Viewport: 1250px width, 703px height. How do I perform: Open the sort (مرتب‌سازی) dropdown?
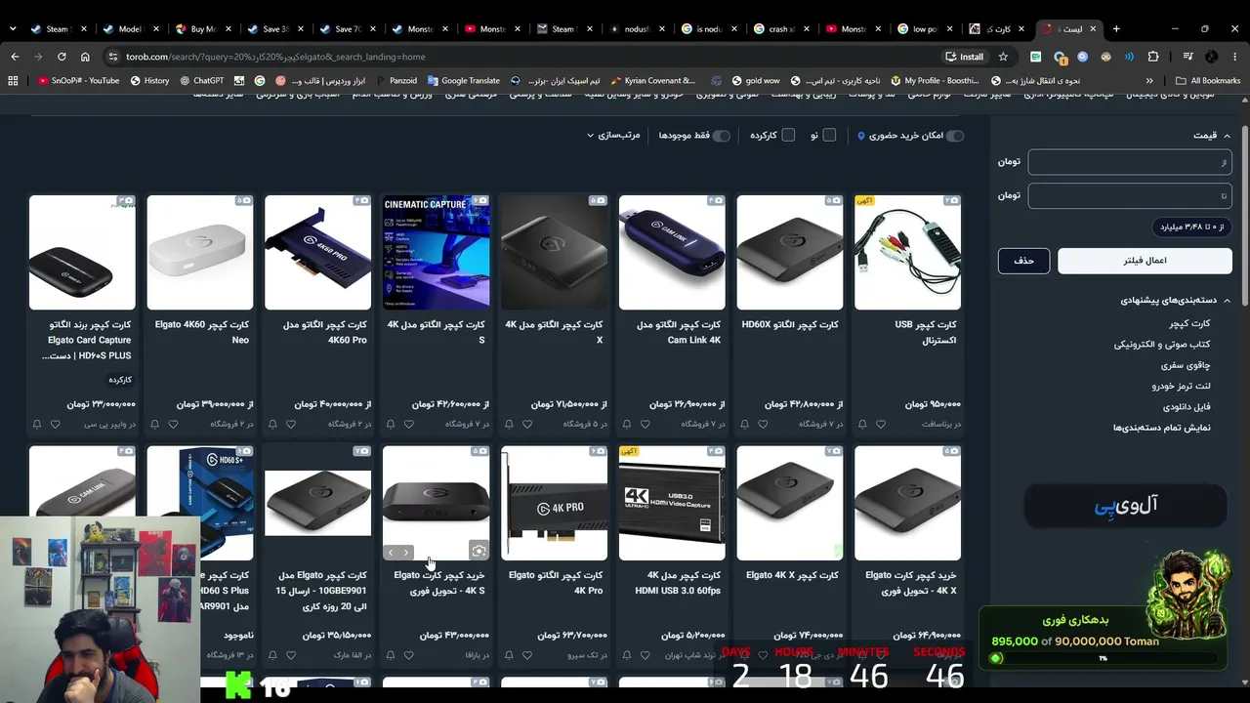pos(613,135)
